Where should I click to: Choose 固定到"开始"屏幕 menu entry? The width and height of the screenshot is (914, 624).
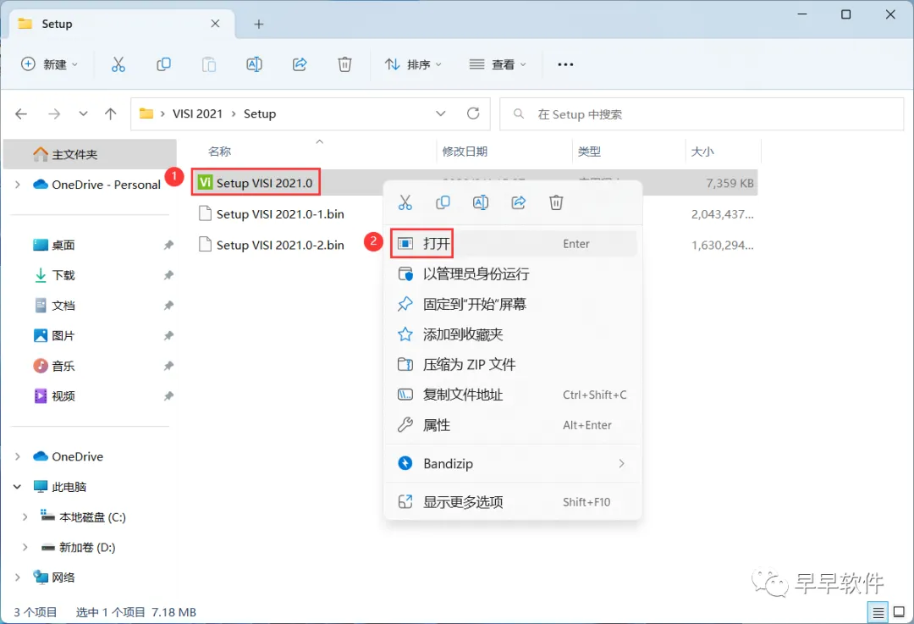coord(514,305)
